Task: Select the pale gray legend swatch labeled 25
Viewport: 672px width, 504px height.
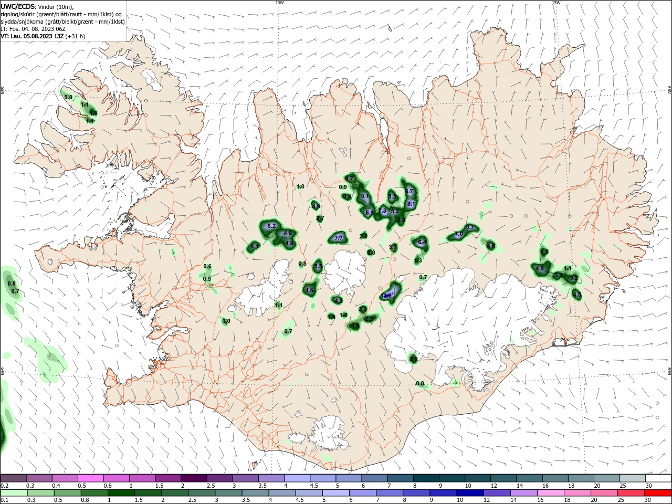Action: tap(633, 478)
